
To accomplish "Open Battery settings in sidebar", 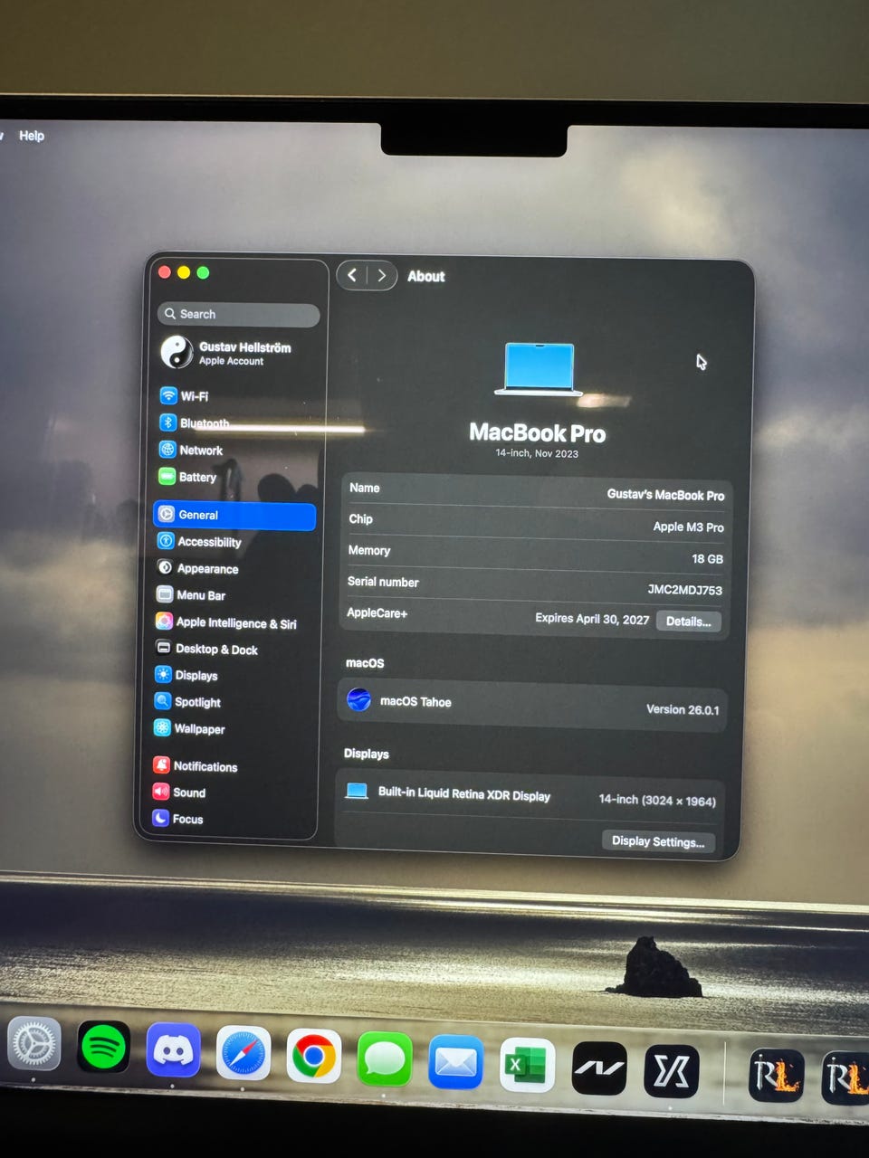I will (x=187, y=477).
